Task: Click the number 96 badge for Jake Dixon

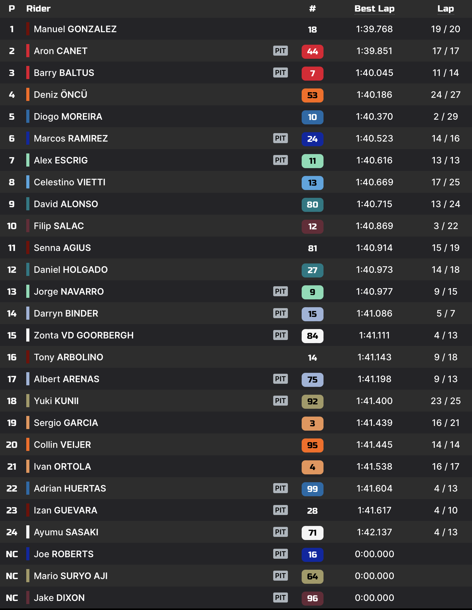Action: pos(312,598)
